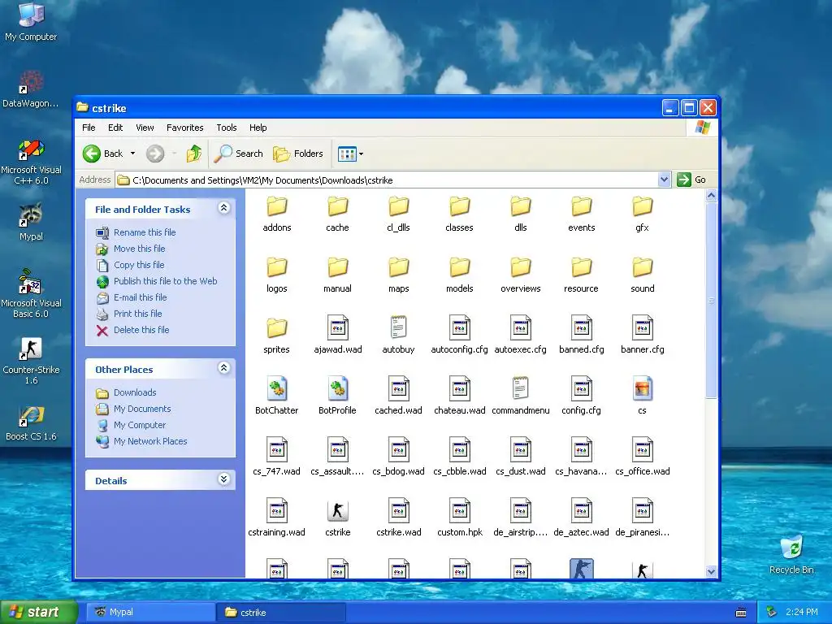The height and width of the screenshot is (624, 832).
Task: Expand the Address bar dropdown
Action: 664,180
